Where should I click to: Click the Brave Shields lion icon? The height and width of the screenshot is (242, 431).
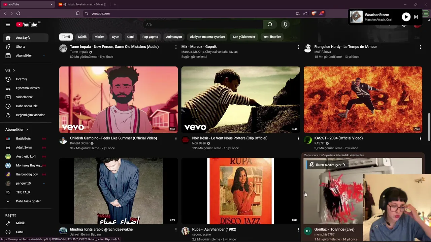click(x=314, y=13)
